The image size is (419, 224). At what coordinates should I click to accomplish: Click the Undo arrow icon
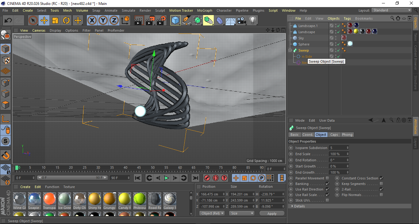coord(8,21)
